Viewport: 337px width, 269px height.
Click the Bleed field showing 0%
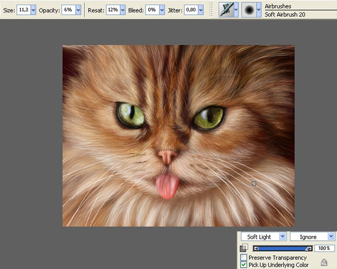coord(152,10)
